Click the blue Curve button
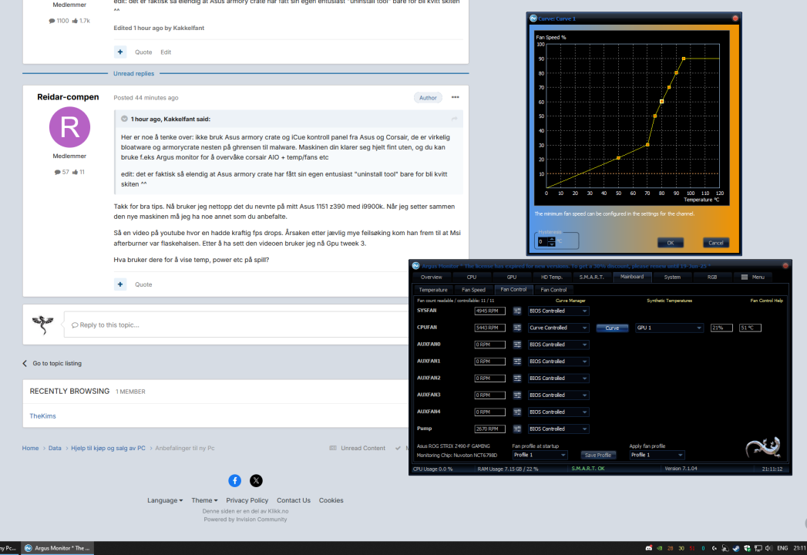 click(x=612, y=328)
